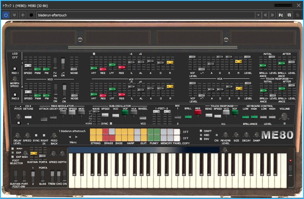Tick the sub-oscillator SYNC checkbox
The image size is (304, 199).
click(x=111, y=123)
